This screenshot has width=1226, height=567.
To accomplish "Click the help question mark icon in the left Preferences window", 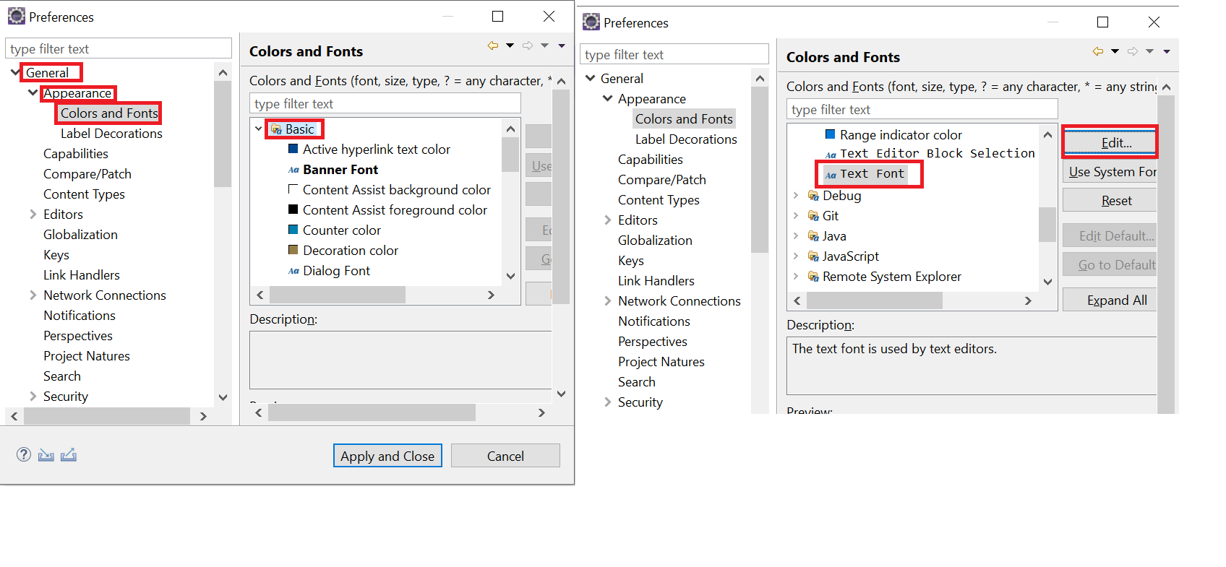I will (x=24, y=454).
